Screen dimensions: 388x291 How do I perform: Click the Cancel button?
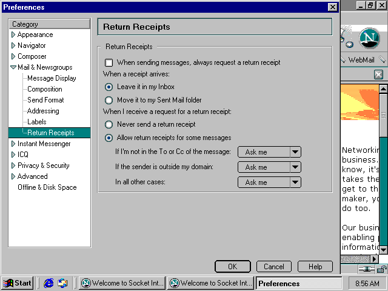273,267
